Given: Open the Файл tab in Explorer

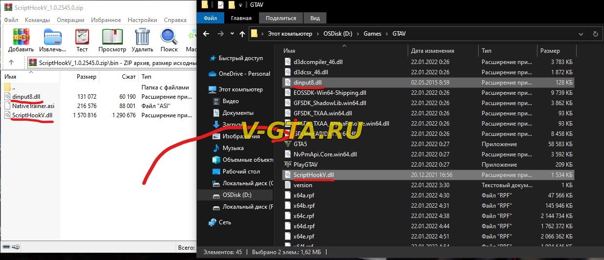Looking at the screenshot, I should tap(210, 18).
